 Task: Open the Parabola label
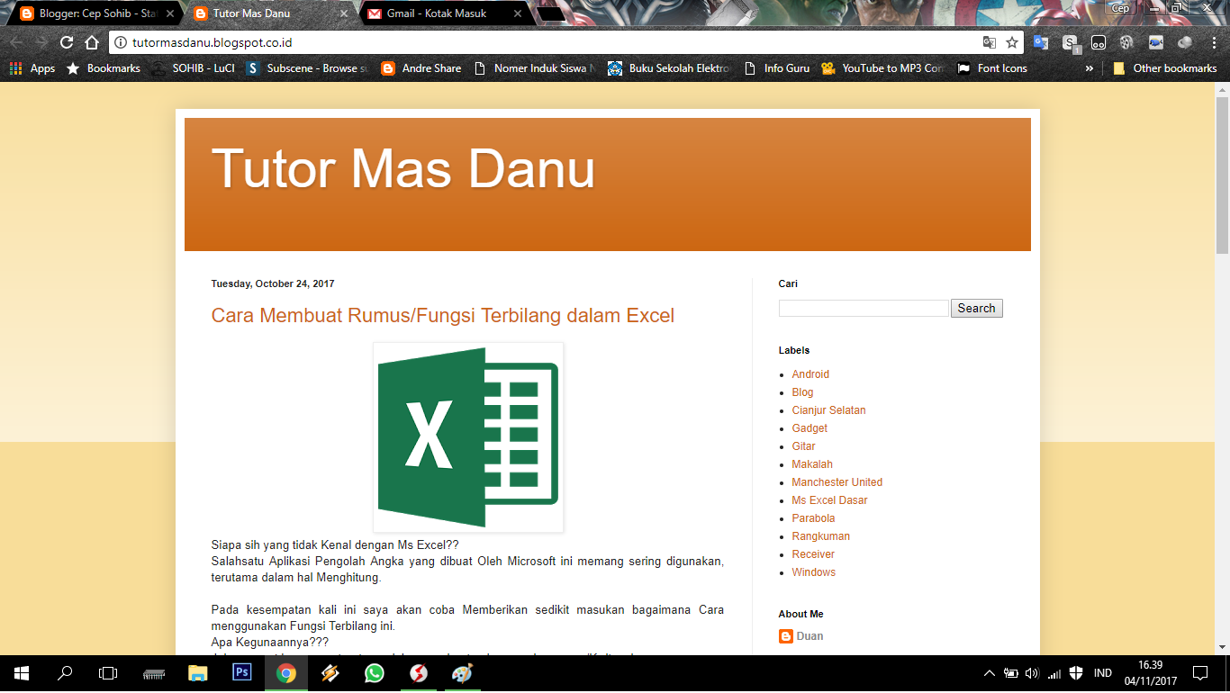[813, 518]
